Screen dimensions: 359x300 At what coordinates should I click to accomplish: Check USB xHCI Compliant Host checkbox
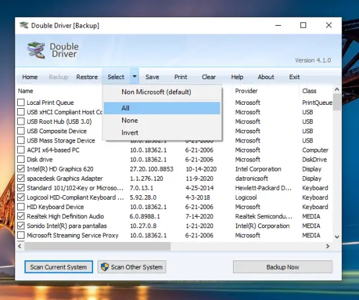pyautogui.click(x=21, y=112)
